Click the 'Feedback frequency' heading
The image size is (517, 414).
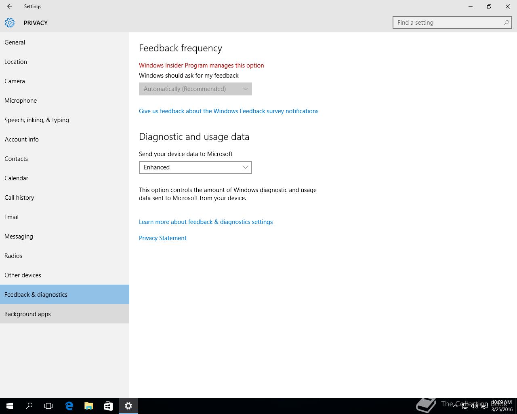[181, 48]
